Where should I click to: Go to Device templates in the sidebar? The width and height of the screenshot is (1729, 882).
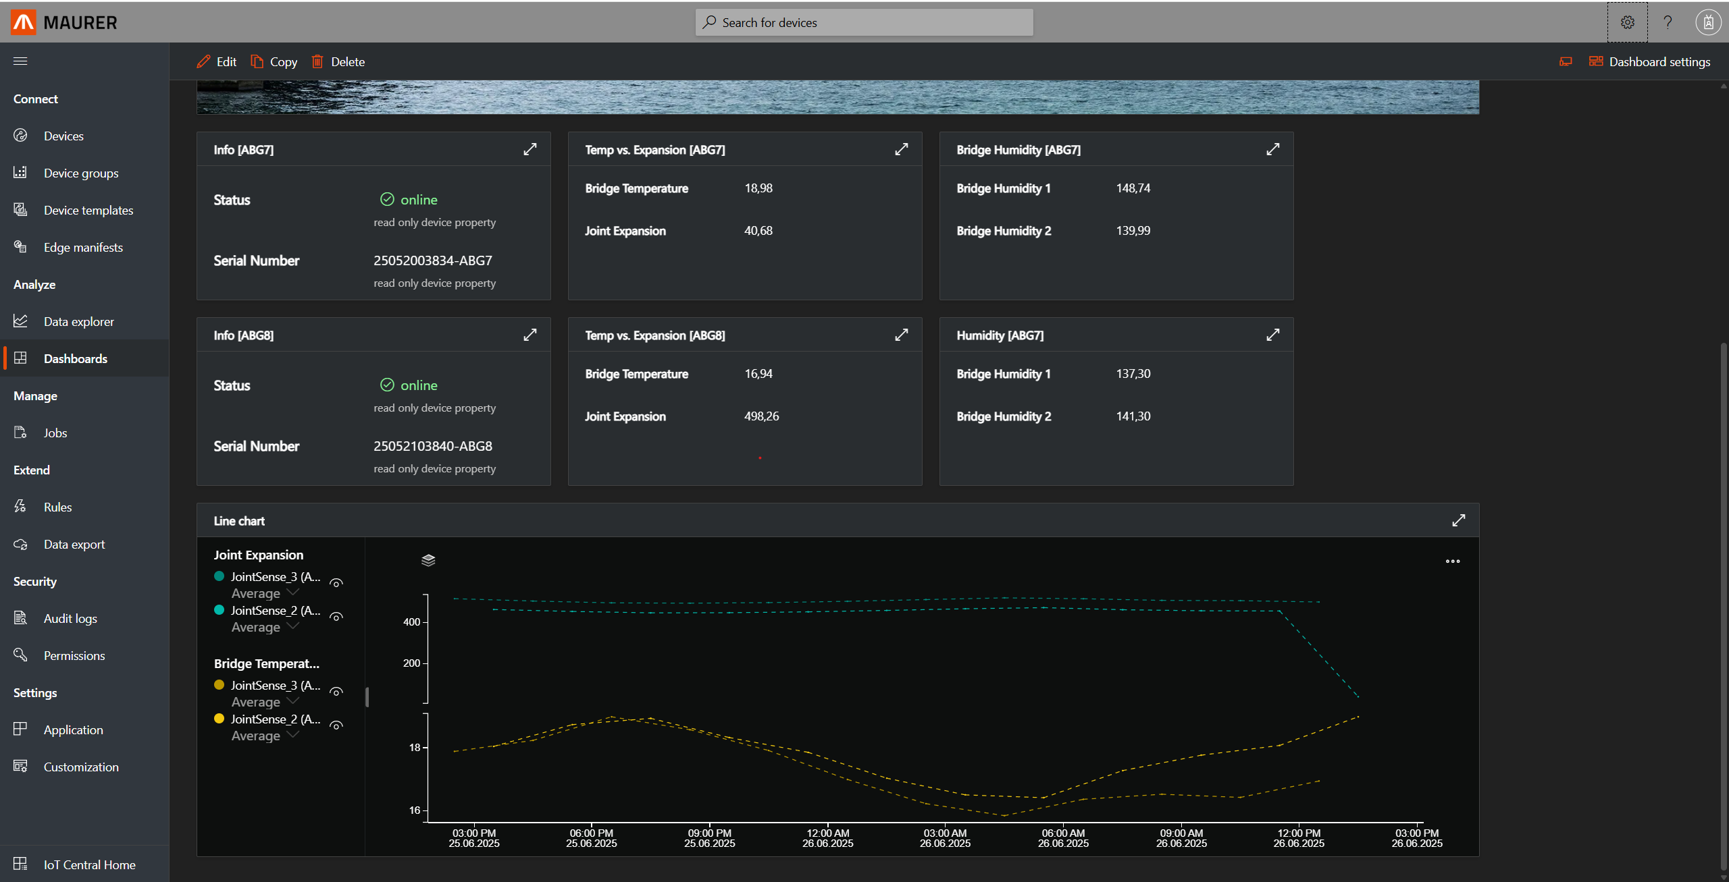[88, 210]
